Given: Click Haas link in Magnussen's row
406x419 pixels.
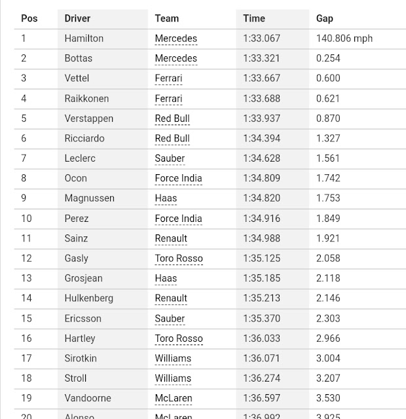Looking at the screenshot, I should [x=166, y=198].
